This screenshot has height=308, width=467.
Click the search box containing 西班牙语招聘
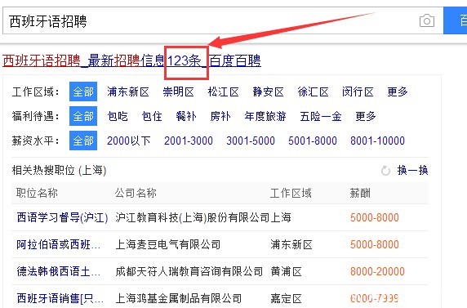[223, 21]
